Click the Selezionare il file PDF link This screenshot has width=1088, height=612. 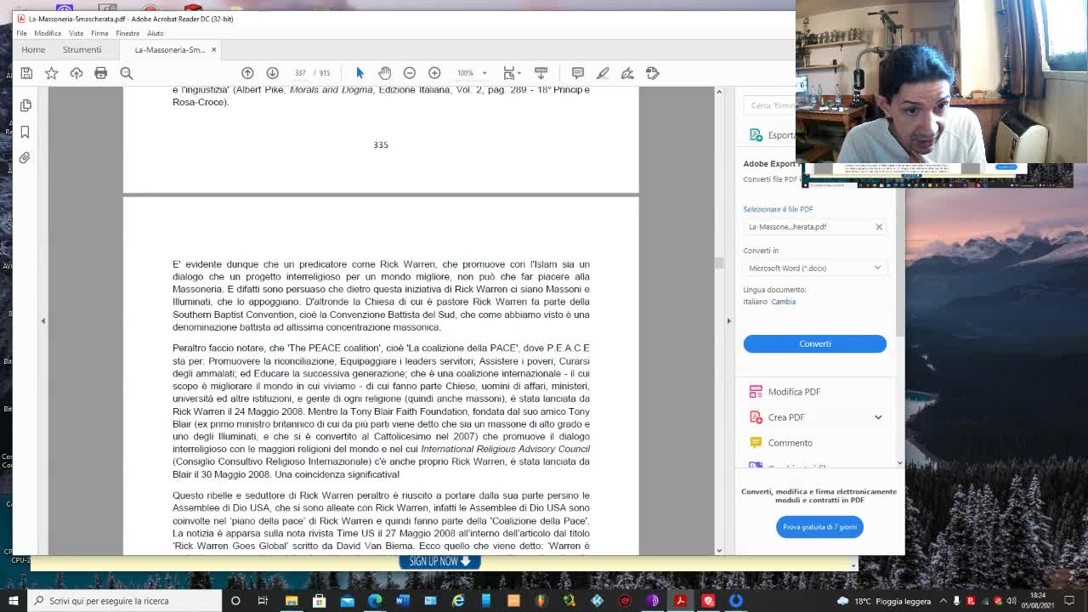click(778, 209)
